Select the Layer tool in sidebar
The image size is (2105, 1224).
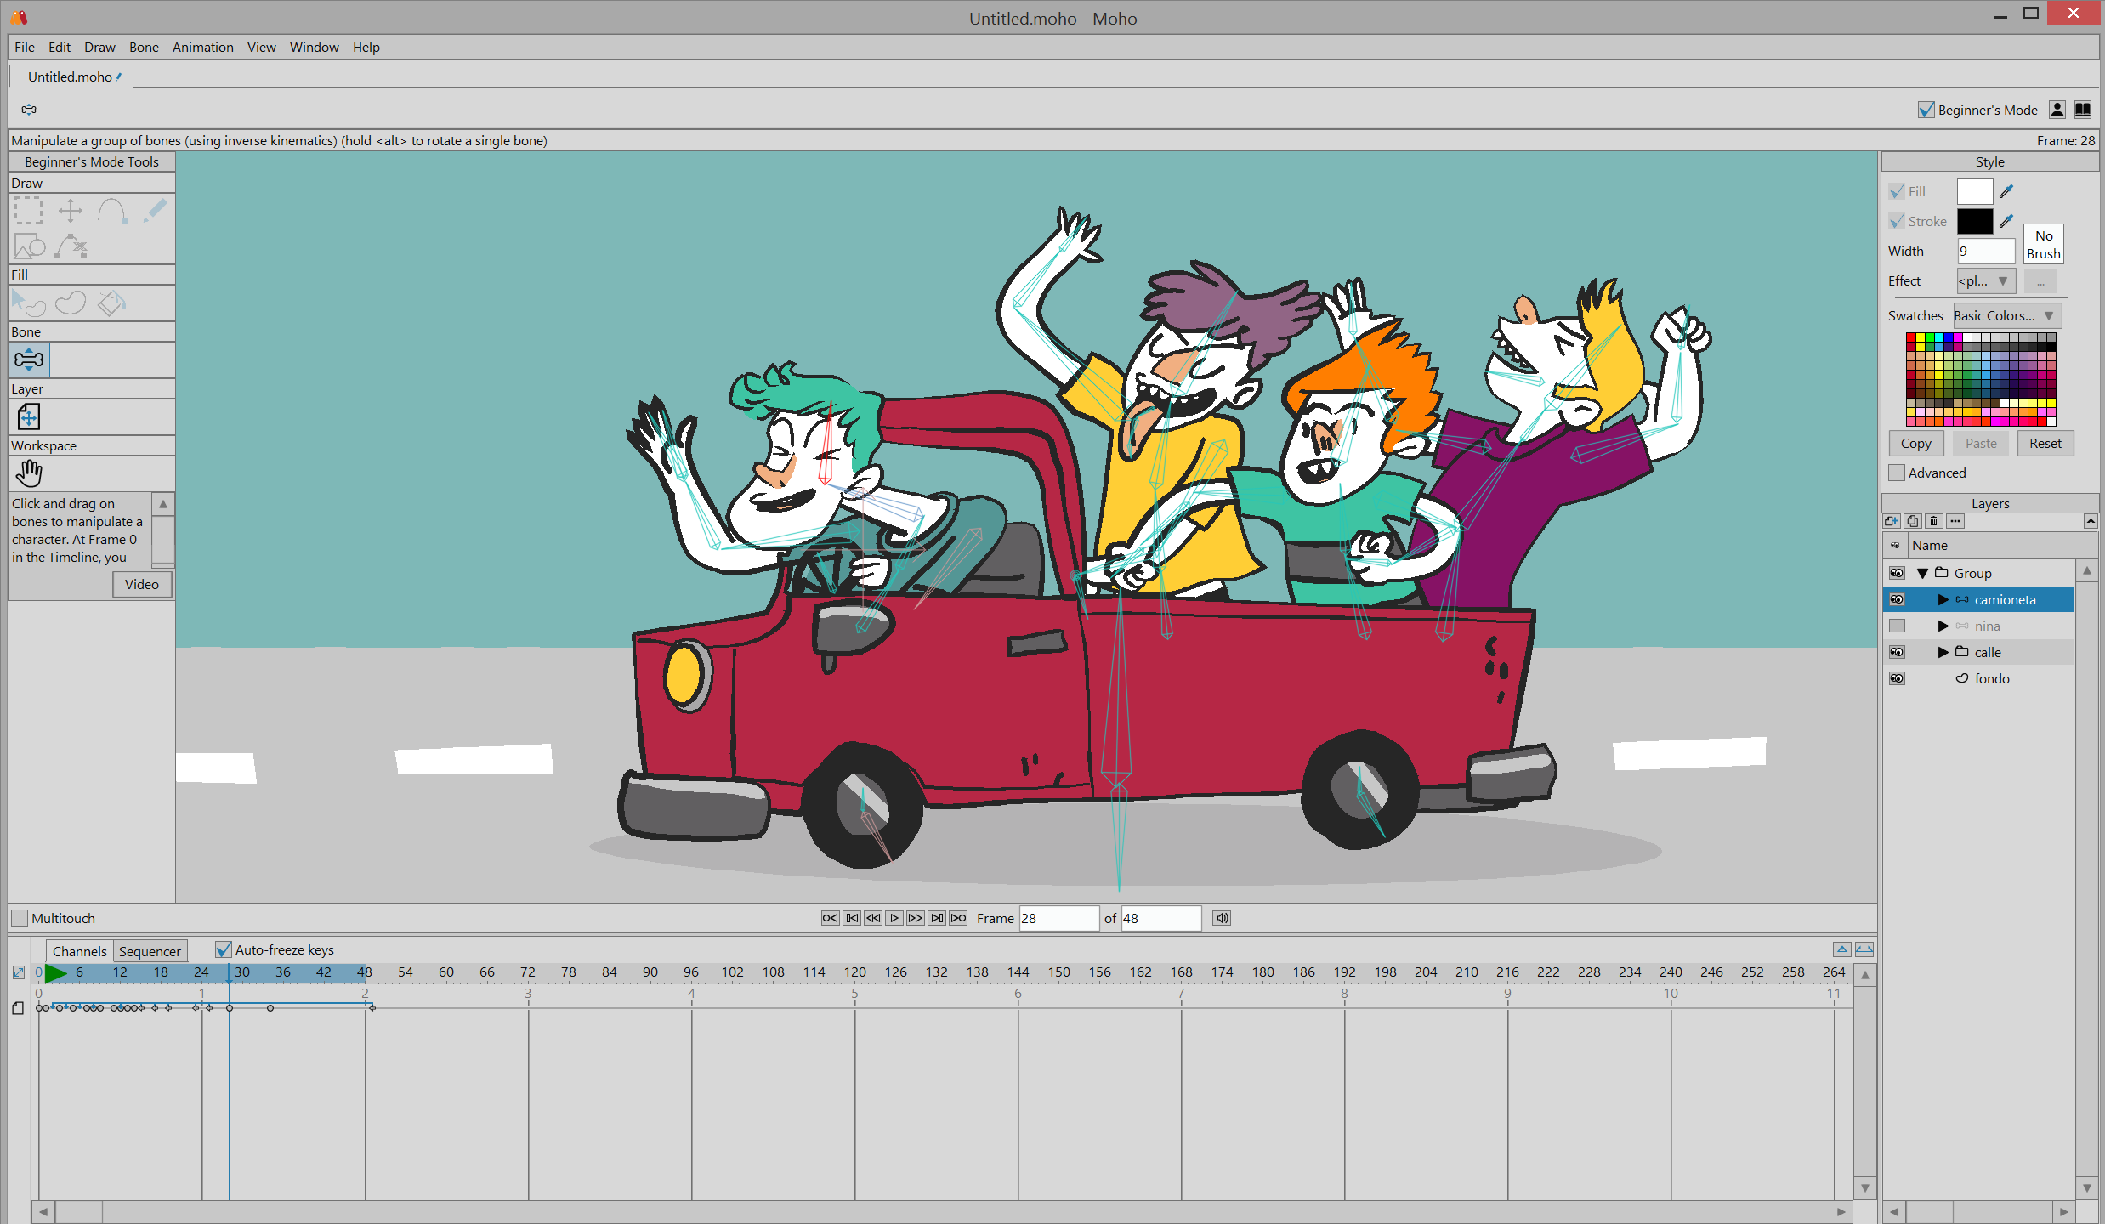(x=29, y=416)
